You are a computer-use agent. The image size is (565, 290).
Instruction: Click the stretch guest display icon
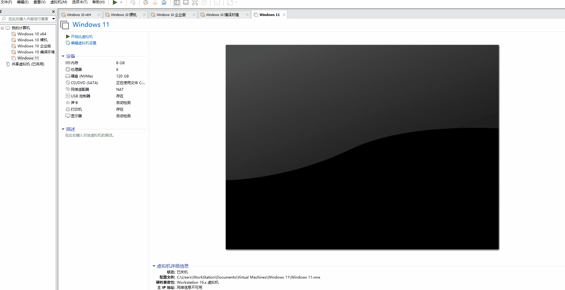click(230, 2)
